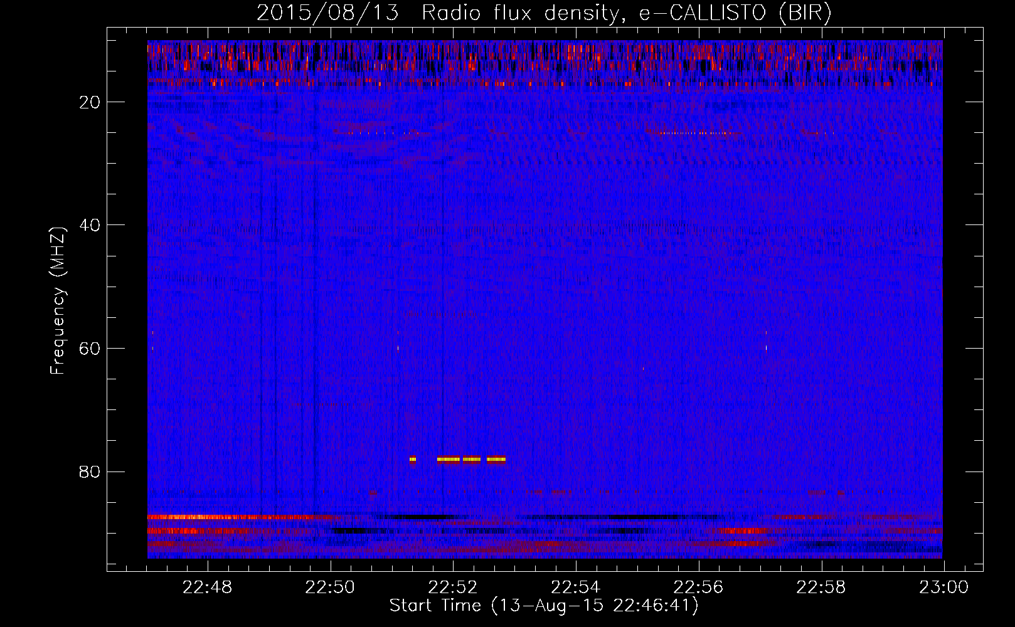Click the frequency tick label '60'
The image size is (1015, 627).
[x=90, y=349]
